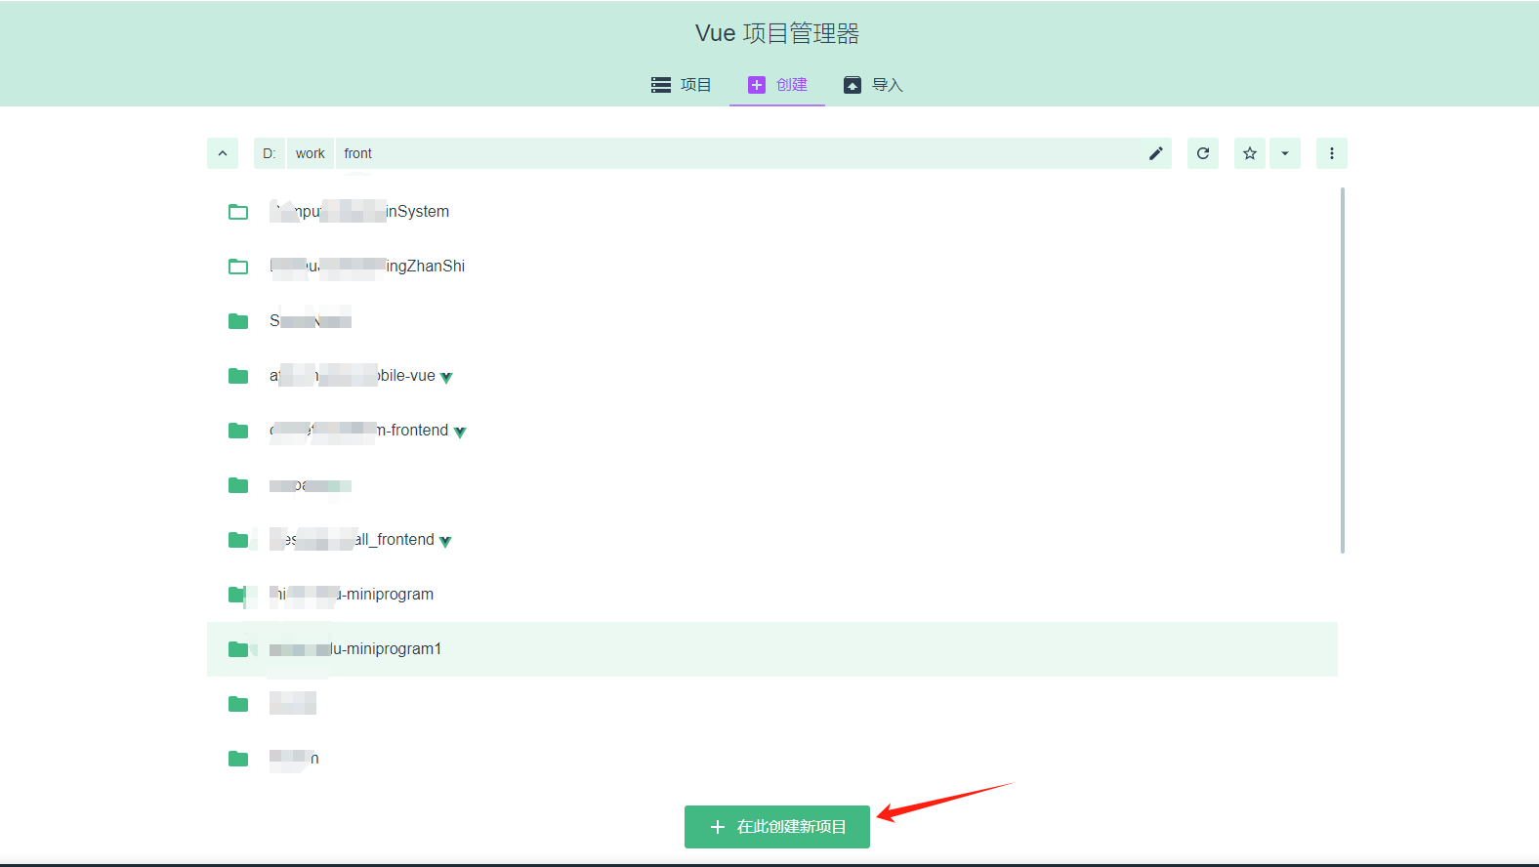Open the three-dot more options menu

click(x=1331, y=153)
